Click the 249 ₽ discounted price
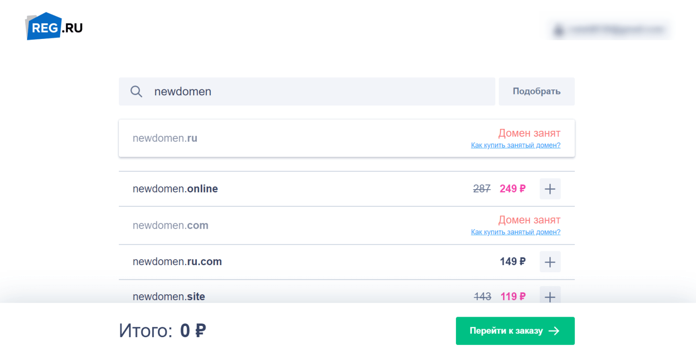Screen dimensions: 696x357 tap(512, 189)
